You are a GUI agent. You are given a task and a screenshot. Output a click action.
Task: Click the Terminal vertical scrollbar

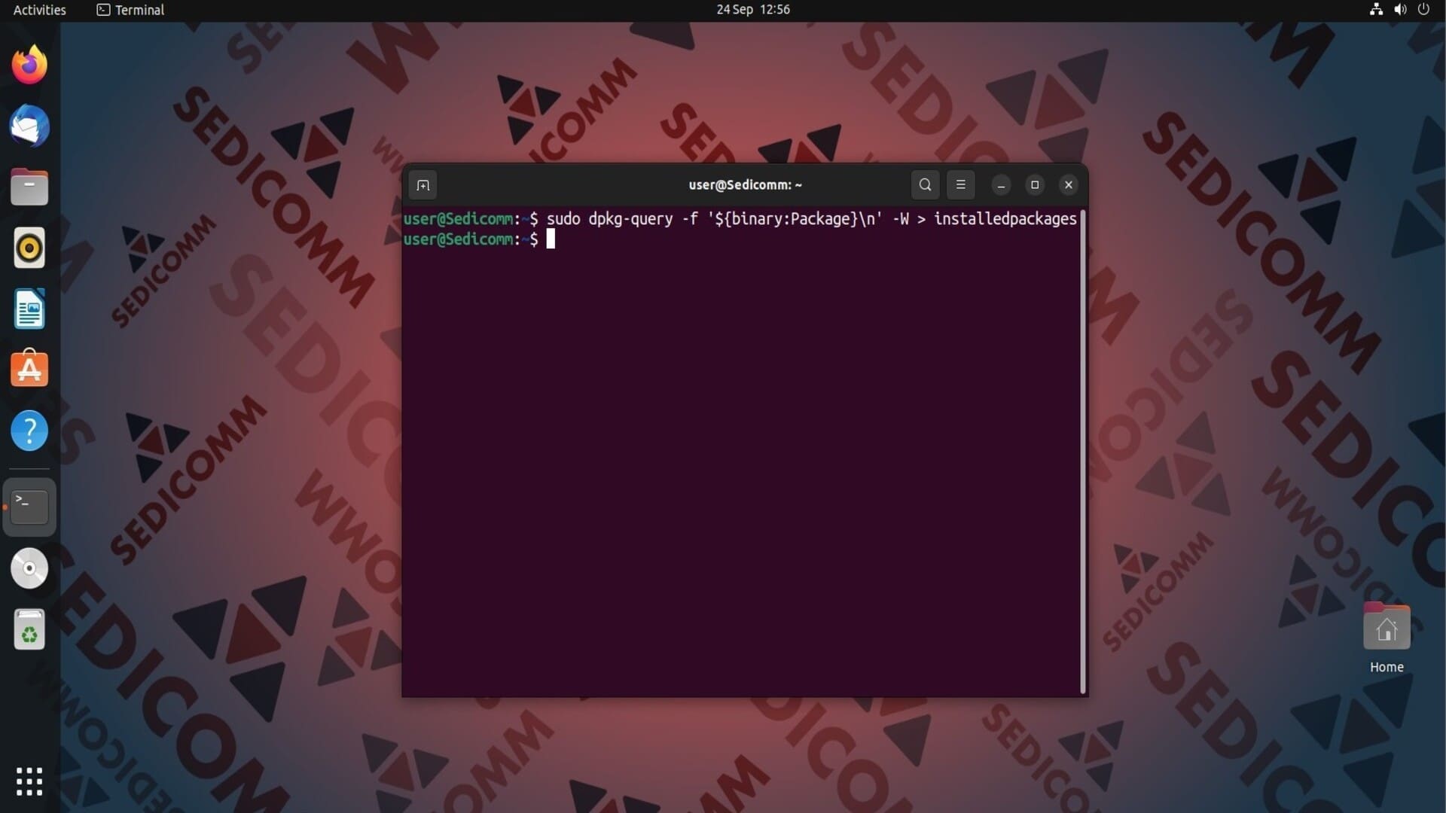click(x=1083, y=452)
